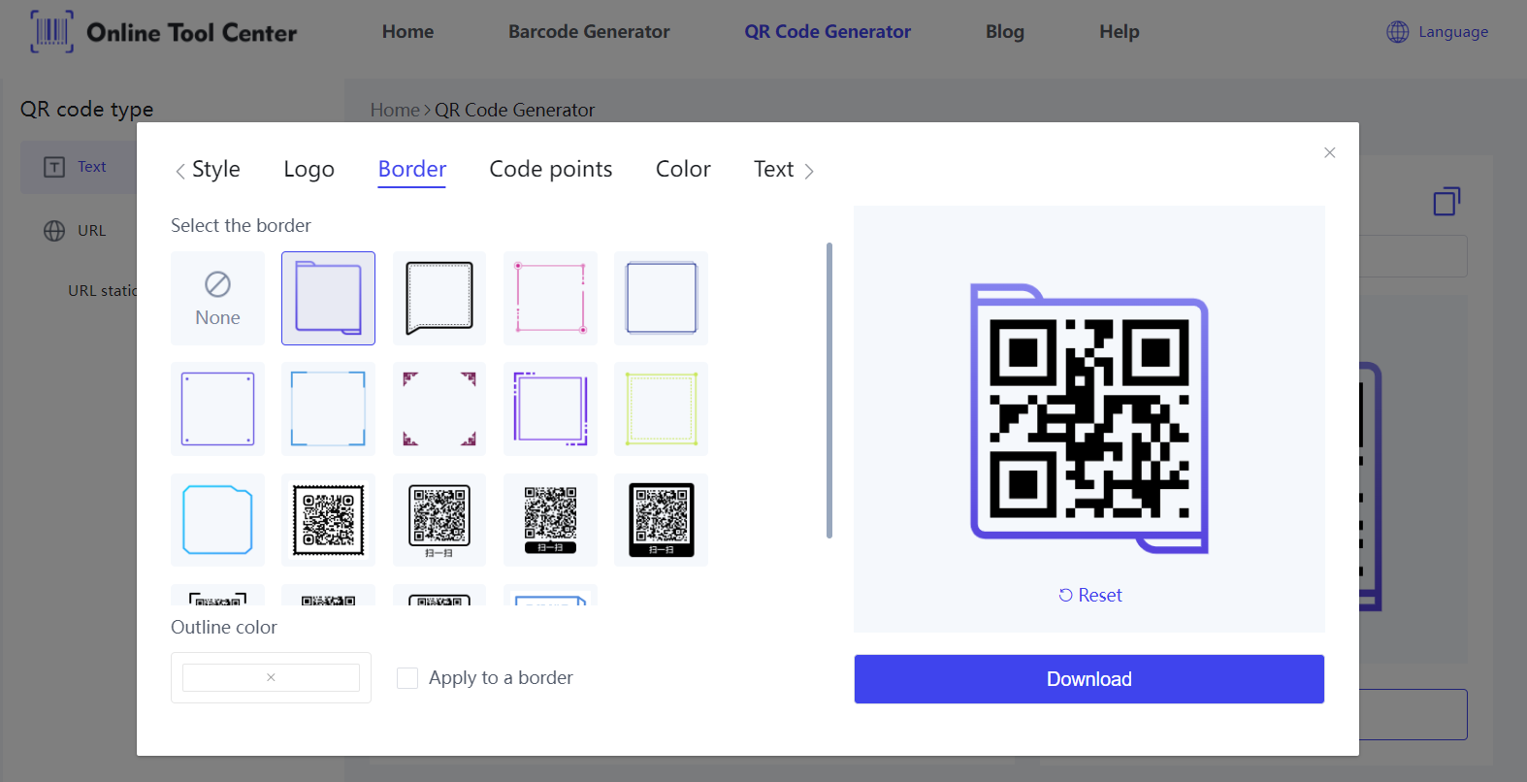Screen dimensions: 1527x782
Task: Open the Code points tab
Action: [551, 169]
